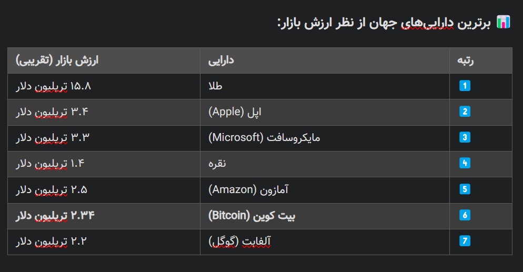Click the number 5 rank badge

(x=465, y=189)
